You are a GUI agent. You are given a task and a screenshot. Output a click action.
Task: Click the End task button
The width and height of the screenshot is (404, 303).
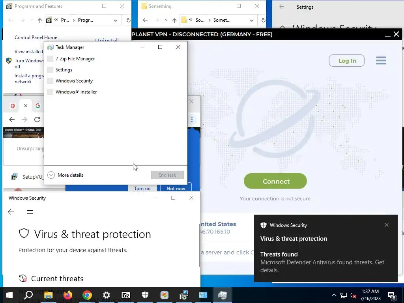click(167, 175)
